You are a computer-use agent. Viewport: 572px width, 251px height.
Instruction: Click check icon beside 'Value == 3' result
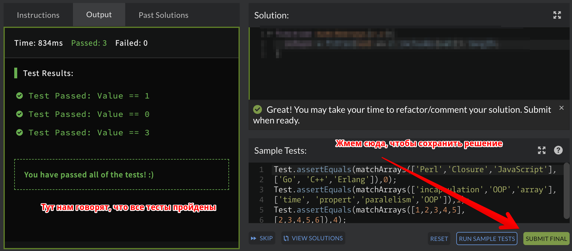(20, 132)
